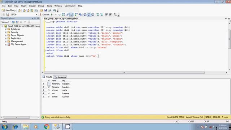Specify values for template parameters

coord(115,14)
